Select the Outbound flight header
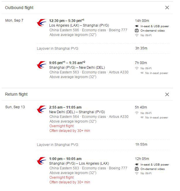Viewport: 180px width, 191px height. coord(19,8)
